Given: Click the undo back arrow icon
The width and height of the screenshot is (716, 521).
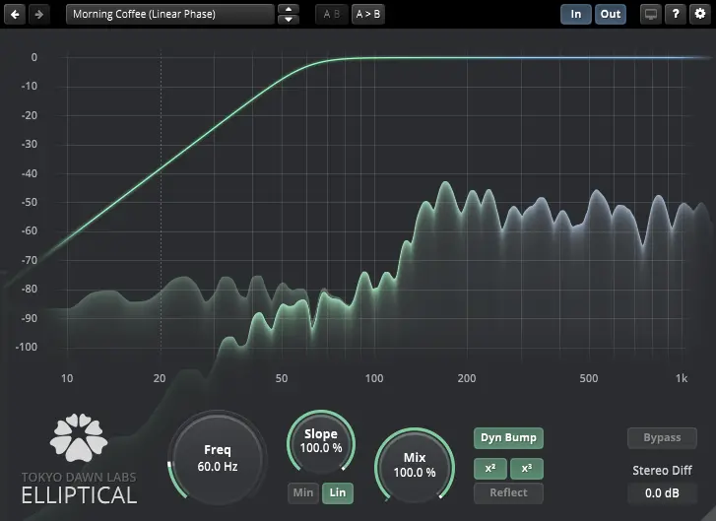Looking at the screenshot, I should pos(15,14).
